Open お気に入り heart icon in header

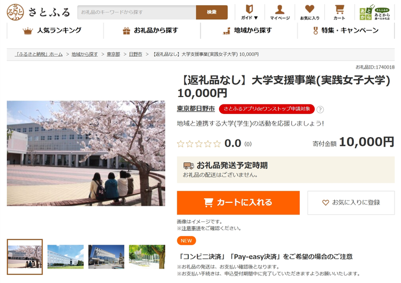(310, 12)
